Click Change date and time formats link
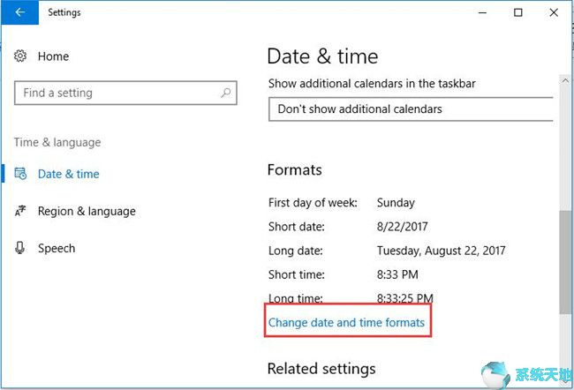The width and height of the screenshot is (574, 390). coord(346,322)
